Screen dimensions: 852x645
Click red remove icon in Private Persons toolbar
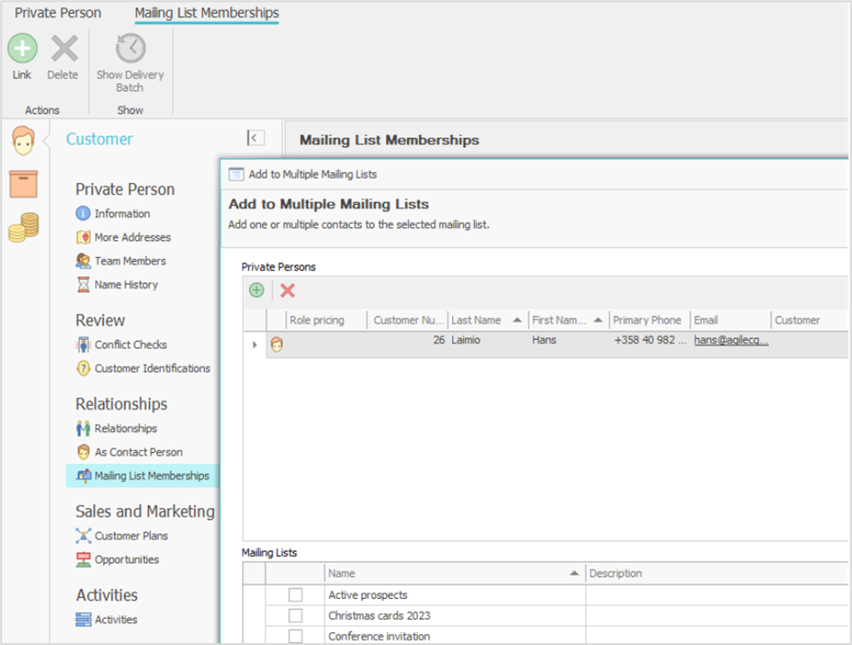[x=288, y=290]
